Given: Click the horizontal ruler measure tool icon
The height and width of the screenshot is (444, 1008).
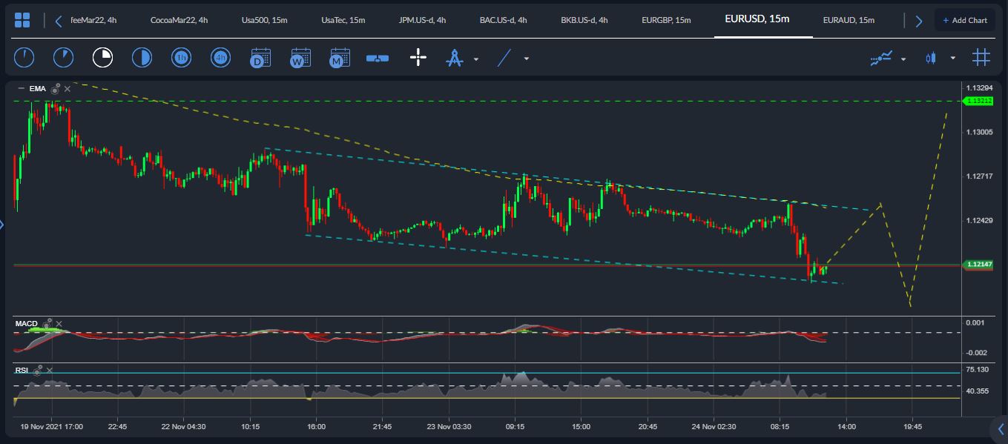Looking at the screenshot, I should (378, 58).
